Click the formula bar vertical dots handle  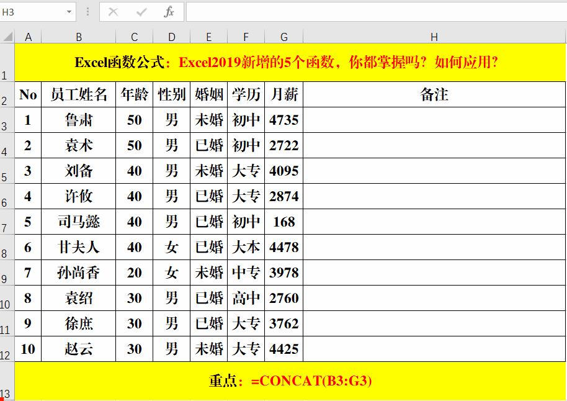87,12
